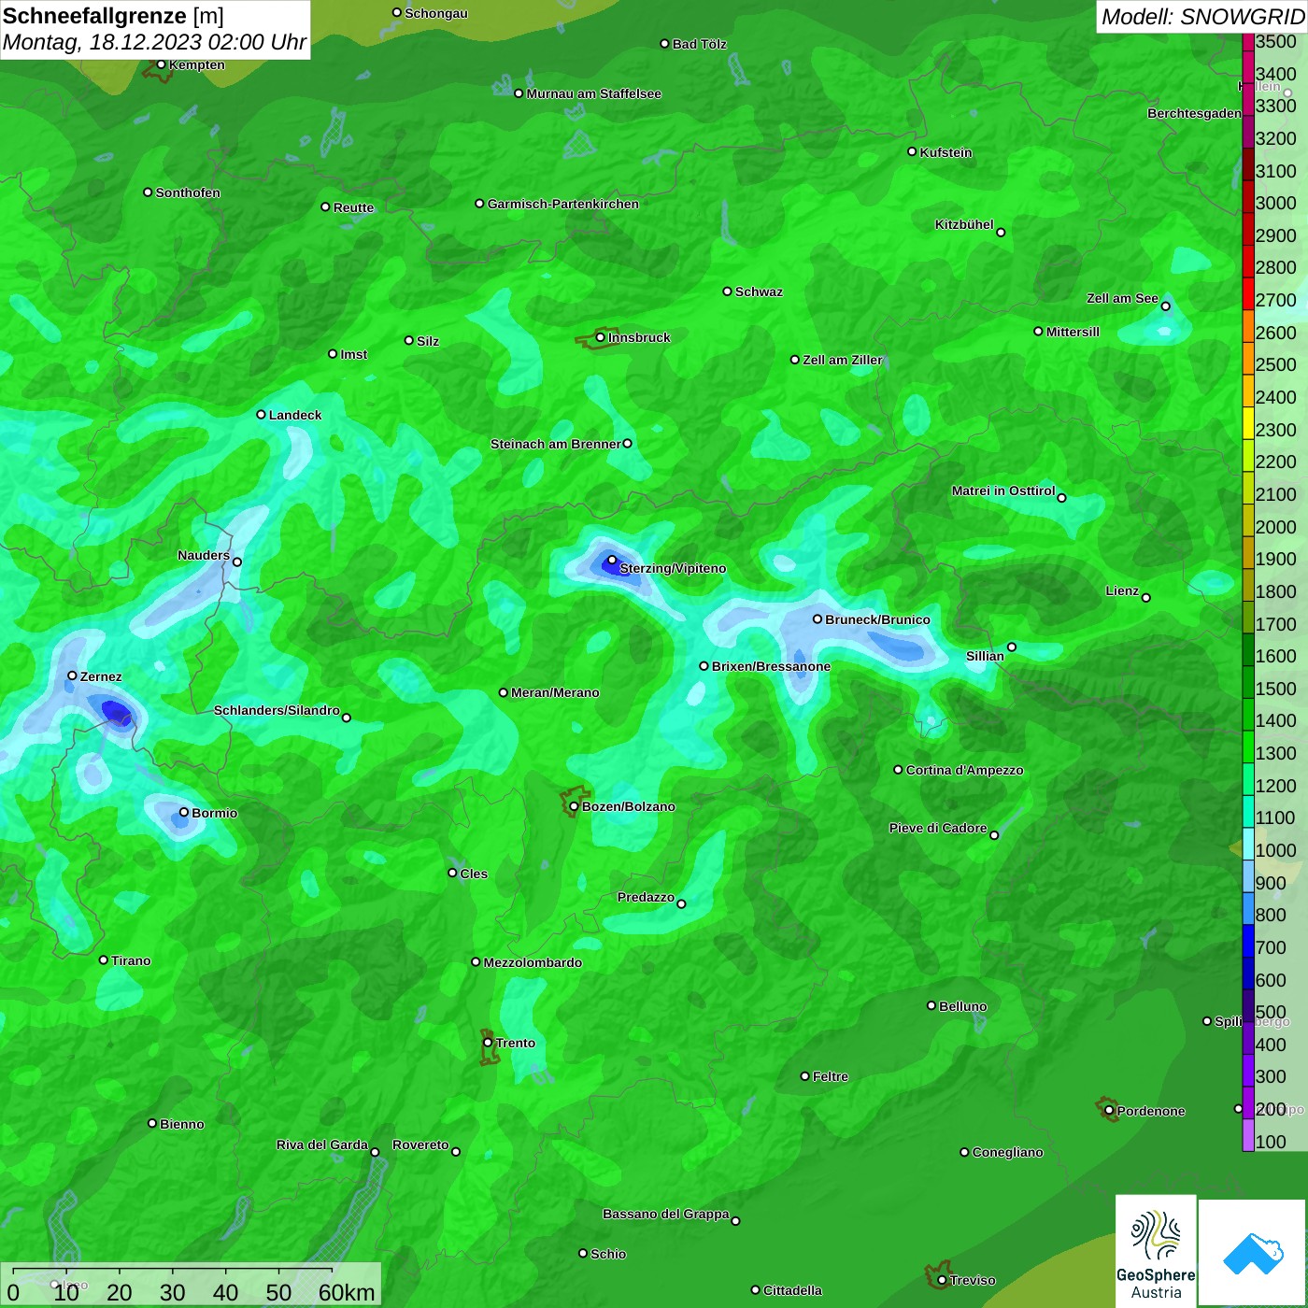The image size is (1308, 1308).
Task: Click the 'Modell: SNOWGRID' label
Action: tap(1202, 16)
